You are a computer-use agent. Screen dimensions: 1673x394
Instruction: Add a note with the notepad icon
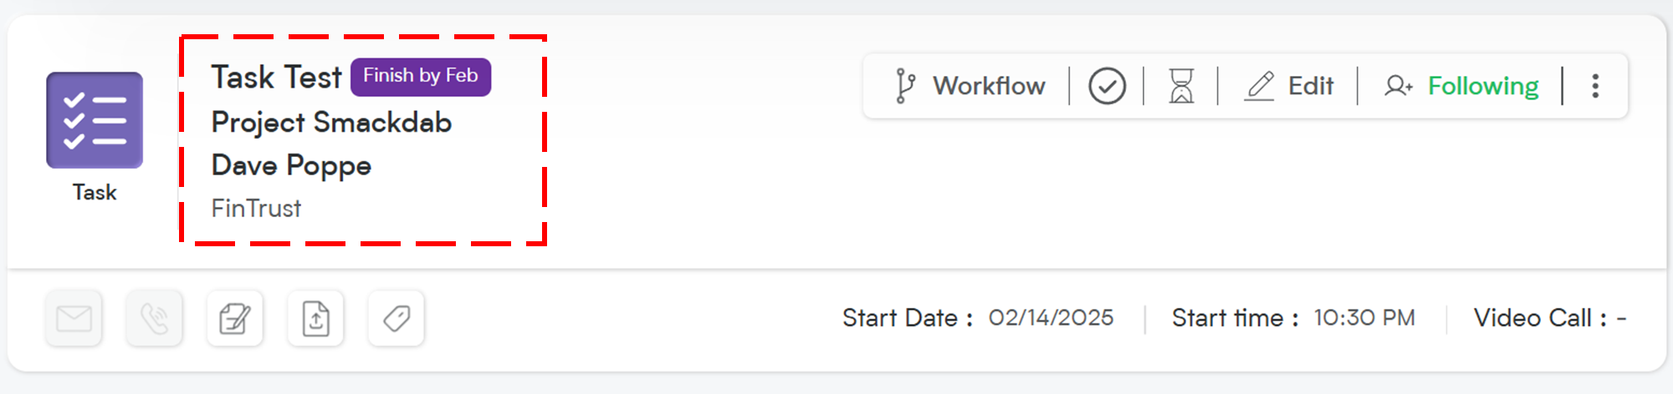[235, 318]
